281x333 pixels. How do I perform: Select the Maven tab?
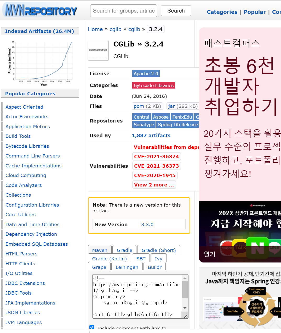click(100, 250)
